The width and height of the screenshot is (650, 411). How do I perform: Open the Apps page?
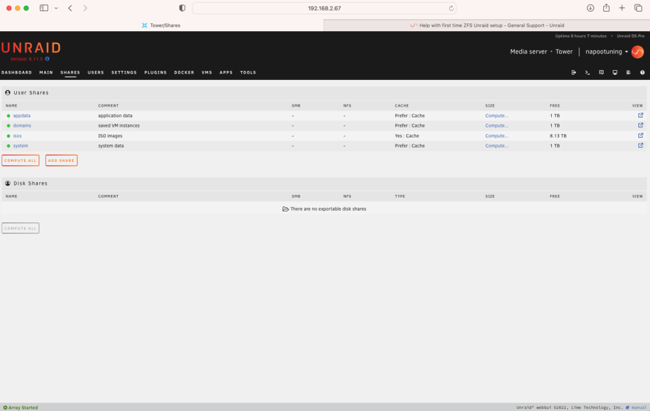[226, 73]
